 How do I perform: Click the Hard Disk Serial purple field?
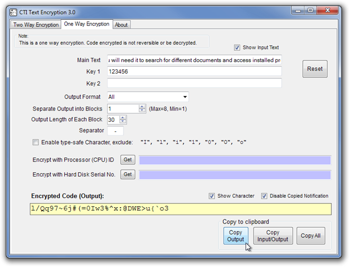235,175
